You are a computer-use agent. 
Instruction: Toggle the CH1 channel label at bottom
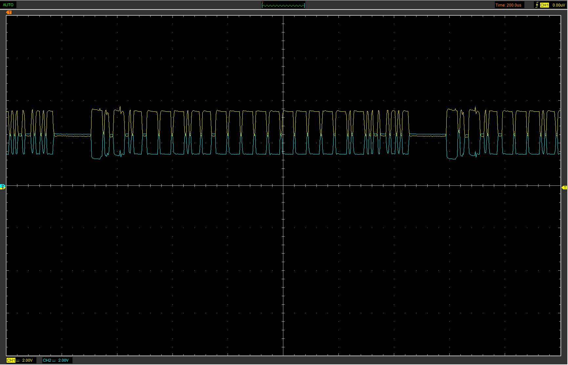point(10,360)
